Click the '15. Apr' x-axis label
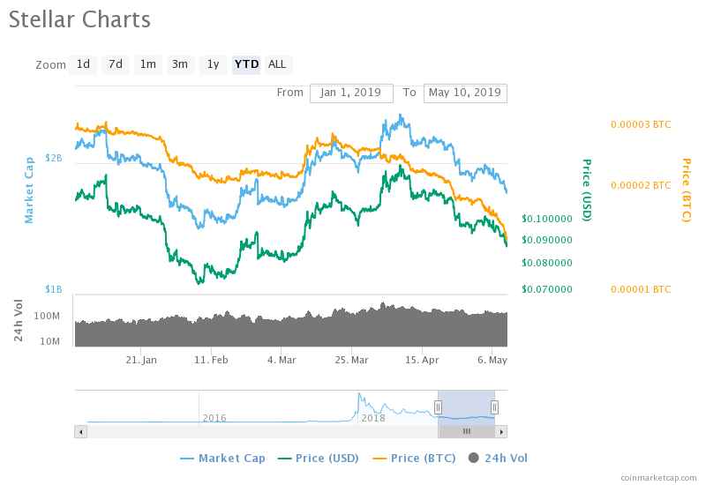706x485 pixels. pos(422,360)
